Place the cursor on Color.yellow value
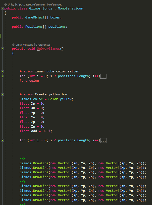 pyautogui.click(x=61, y=99)
